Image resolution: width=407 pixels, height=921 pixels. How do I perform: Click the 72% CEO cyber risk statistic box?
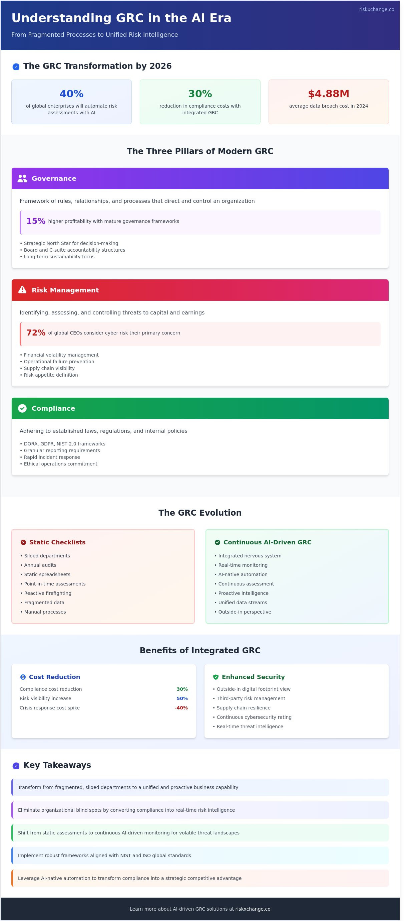[x=200, y=334]
